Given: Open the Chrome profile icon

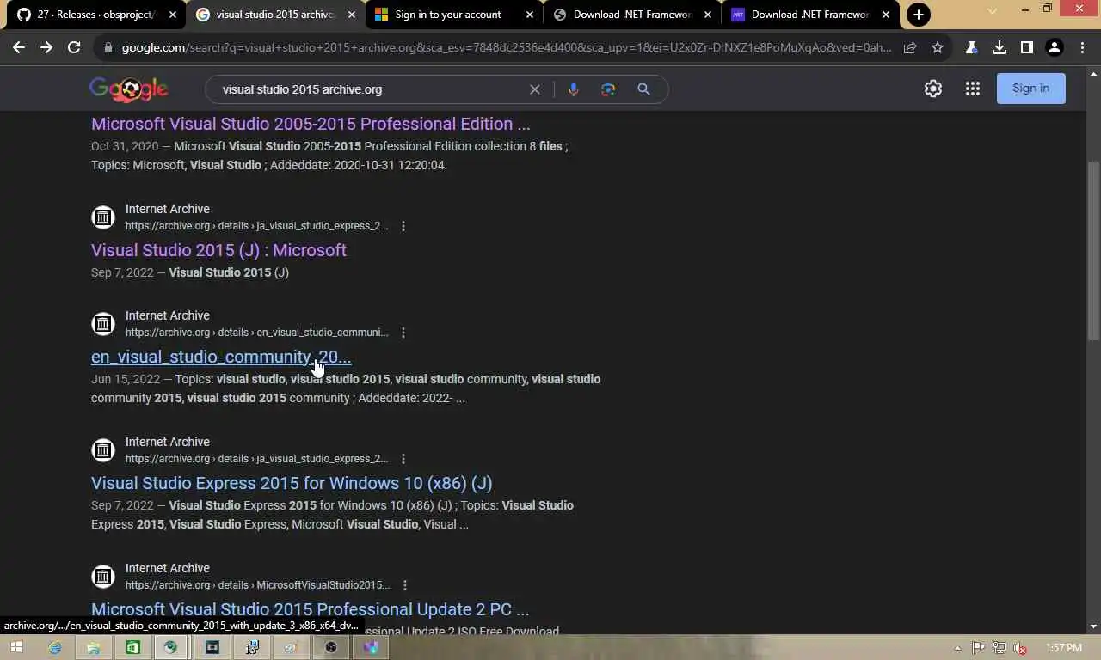Looking at the screenshot, I should click(x=1054, y=47).
